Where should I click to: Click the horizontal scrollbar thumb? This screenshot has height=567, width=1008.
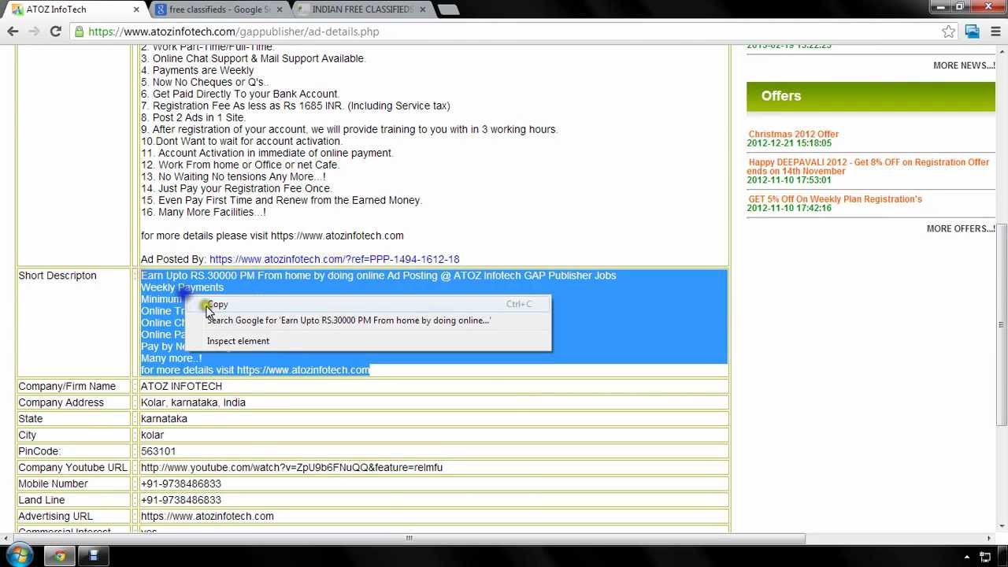409,539
